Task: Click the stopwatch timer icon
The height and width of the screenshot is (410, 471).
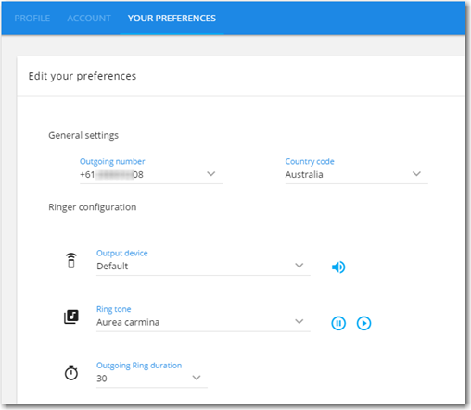Action: (x=71, y=373)
